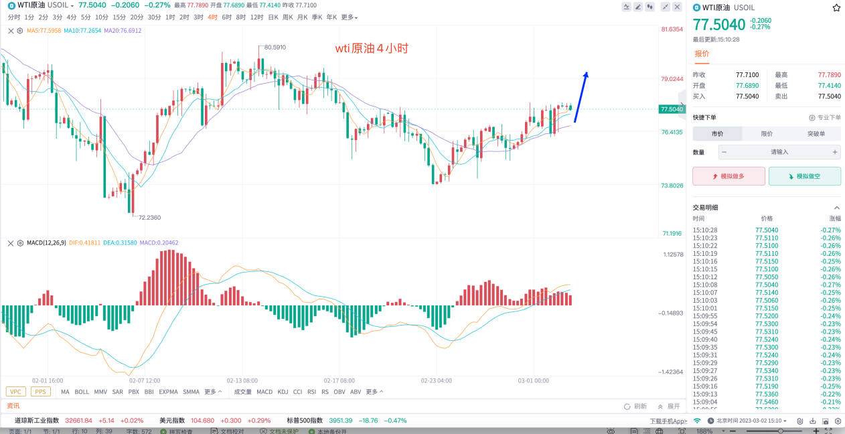Screen dimensions: 845x434
Task: Switch to the candlestick chart type icon
Action: coord(650,7)
